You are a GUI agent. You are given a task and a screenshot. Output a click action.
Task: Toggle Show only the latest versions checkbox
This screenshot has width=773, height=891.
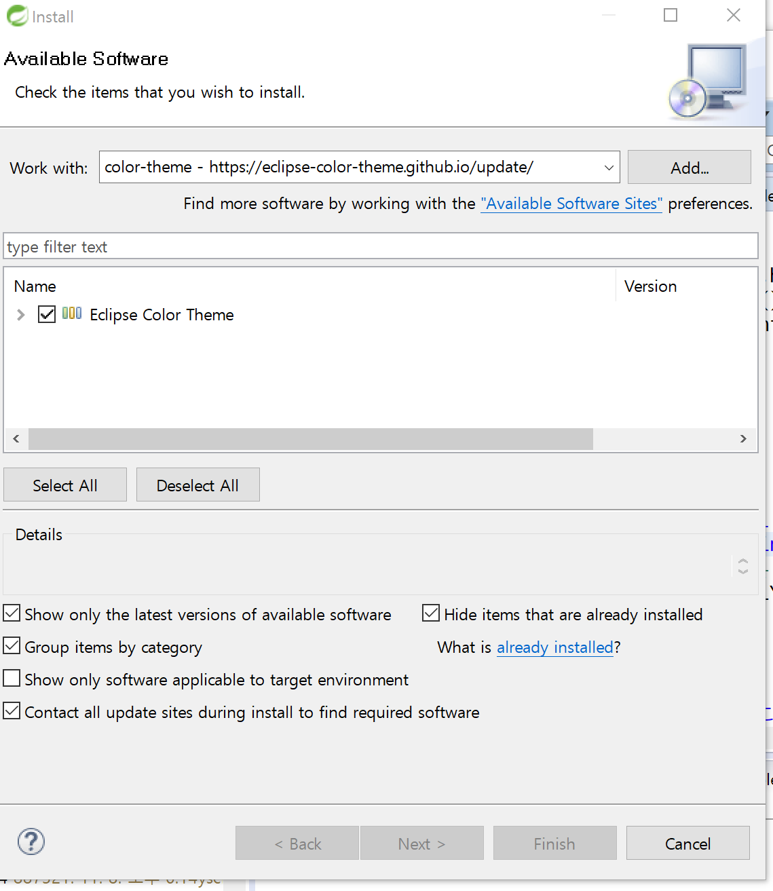pos(12,613)
